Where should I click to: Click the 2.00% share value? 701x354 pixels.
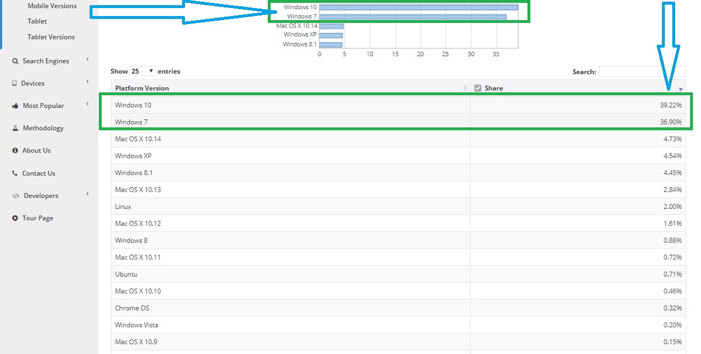tap(672, 207)
